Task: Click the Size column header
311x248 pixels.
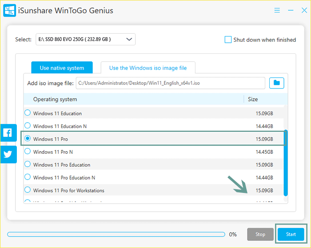Action: (x=253, y=99)
